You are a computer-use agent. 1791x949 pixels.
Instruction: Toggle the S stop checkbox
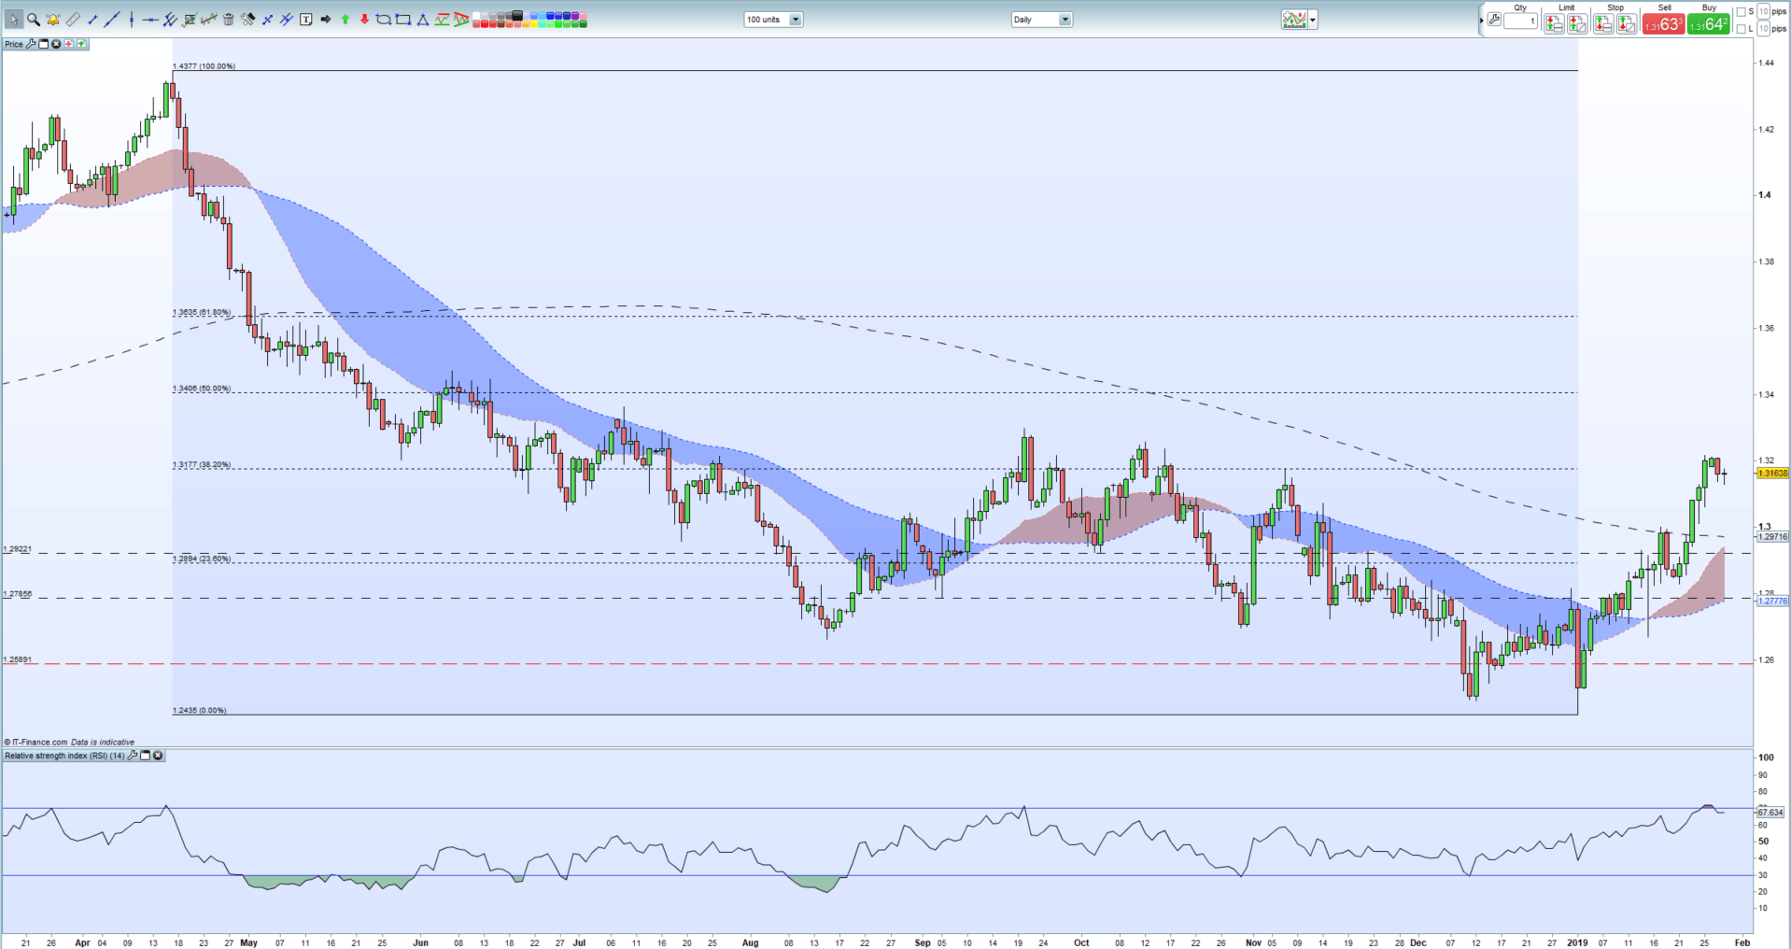pyautogui.click(x=1741, y=12)
